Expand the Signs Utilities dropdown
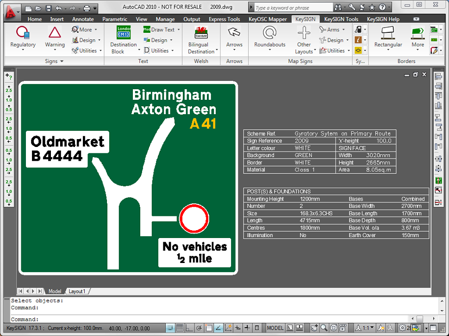Screen dimensions: 449x336 point(100,51)
